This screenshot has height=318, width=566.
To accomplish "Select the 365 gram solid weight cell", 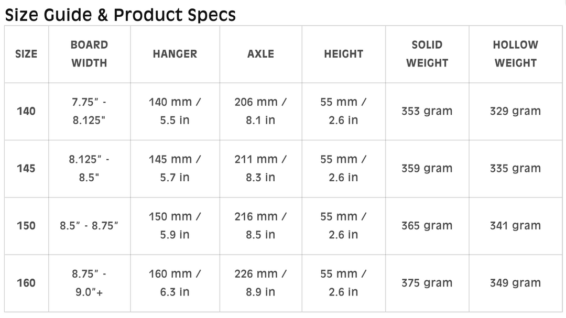I will [x=427, y=226].
